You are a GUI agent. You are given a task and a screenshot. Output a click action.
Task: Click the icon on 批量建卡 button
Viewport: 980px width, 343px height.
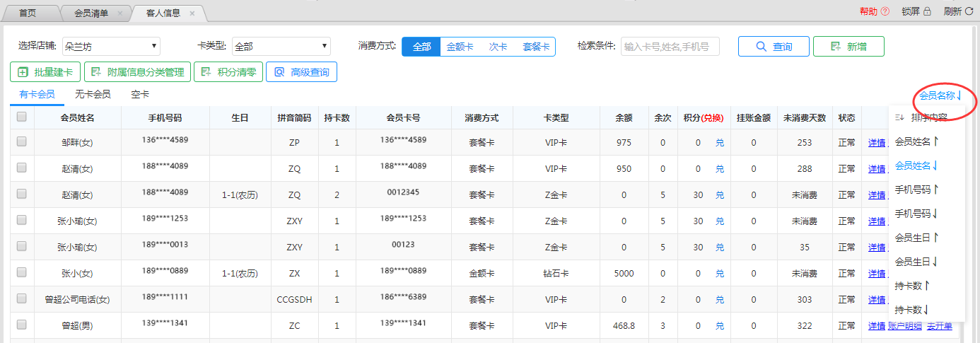pos(23,71)
